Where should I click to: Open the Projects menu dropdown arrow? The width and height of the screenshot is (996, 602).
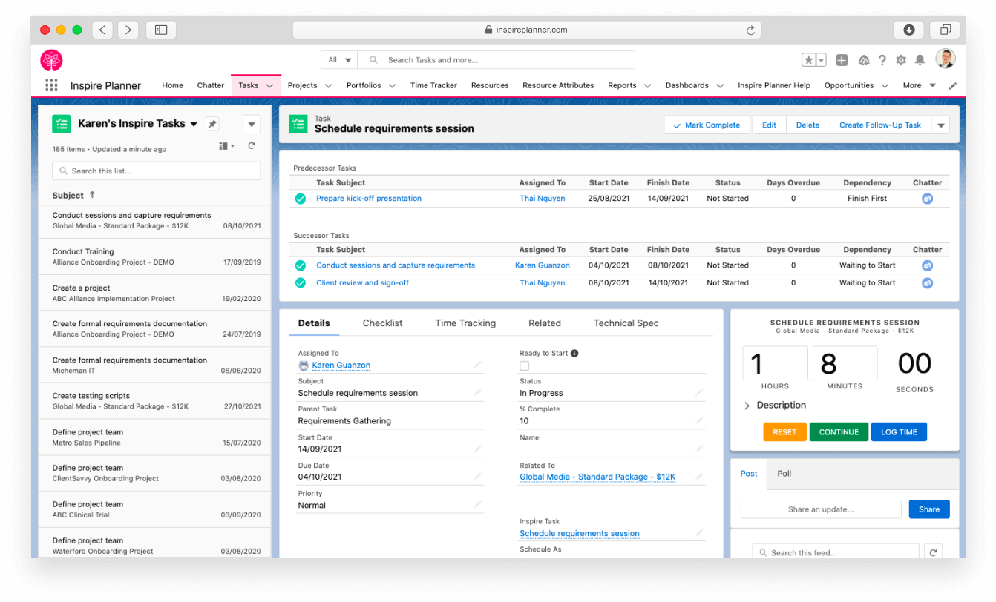(328, 86)
